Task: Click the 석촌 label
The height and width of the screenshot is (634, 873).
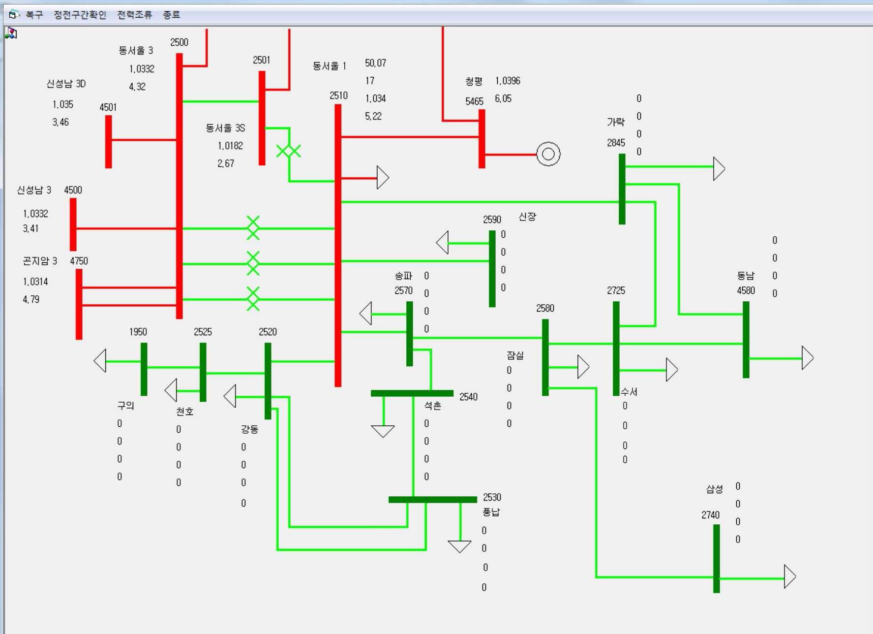Action: pos(432,406)
